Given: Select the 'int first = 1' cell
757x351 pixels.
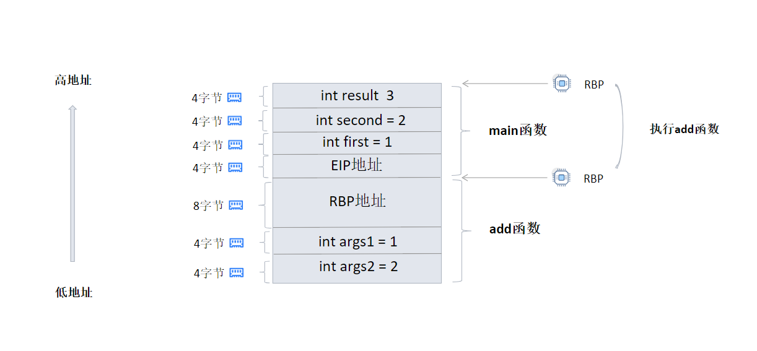Looking at the screenshot, I should click(x=357, y=142).
